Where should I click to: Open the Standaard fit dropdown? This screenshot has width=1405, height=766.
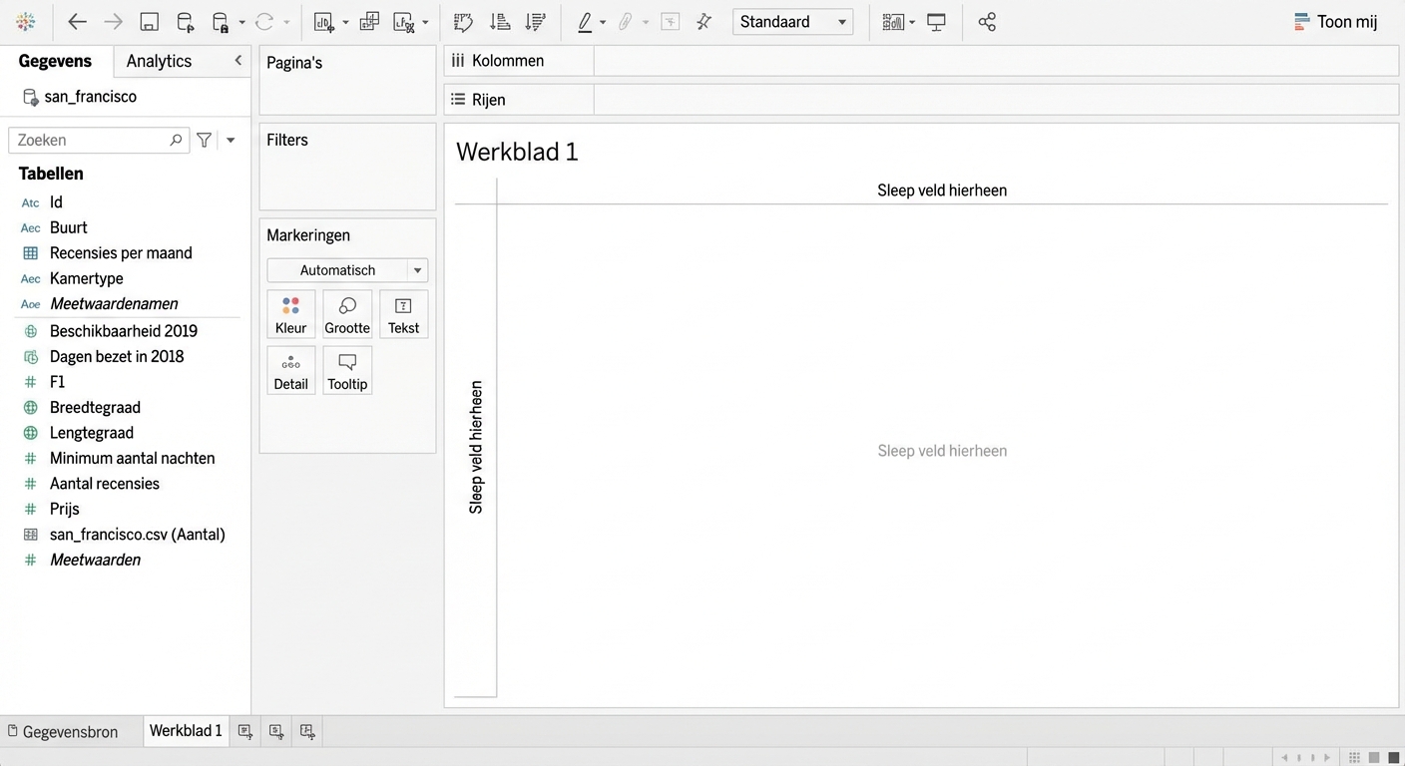click(x=792, y=22)
